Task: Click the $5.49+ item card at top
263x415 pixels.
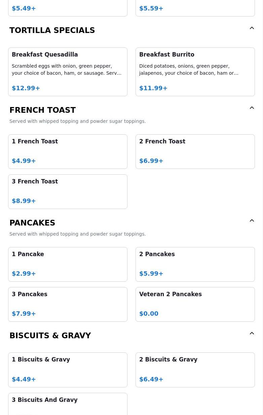Action: click(68, 8)
